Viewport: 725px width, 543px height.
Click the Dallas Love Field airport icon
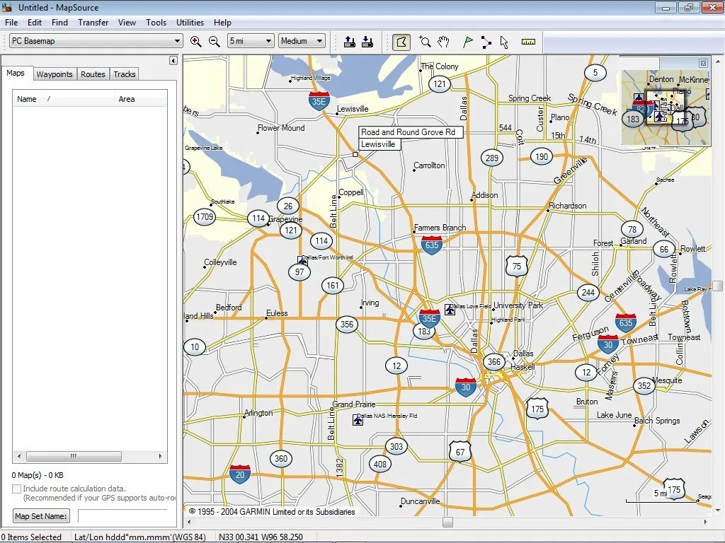450,310
